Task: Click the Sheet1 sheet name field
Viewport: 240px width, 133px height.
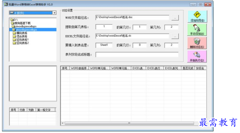Action: [104, 45]
